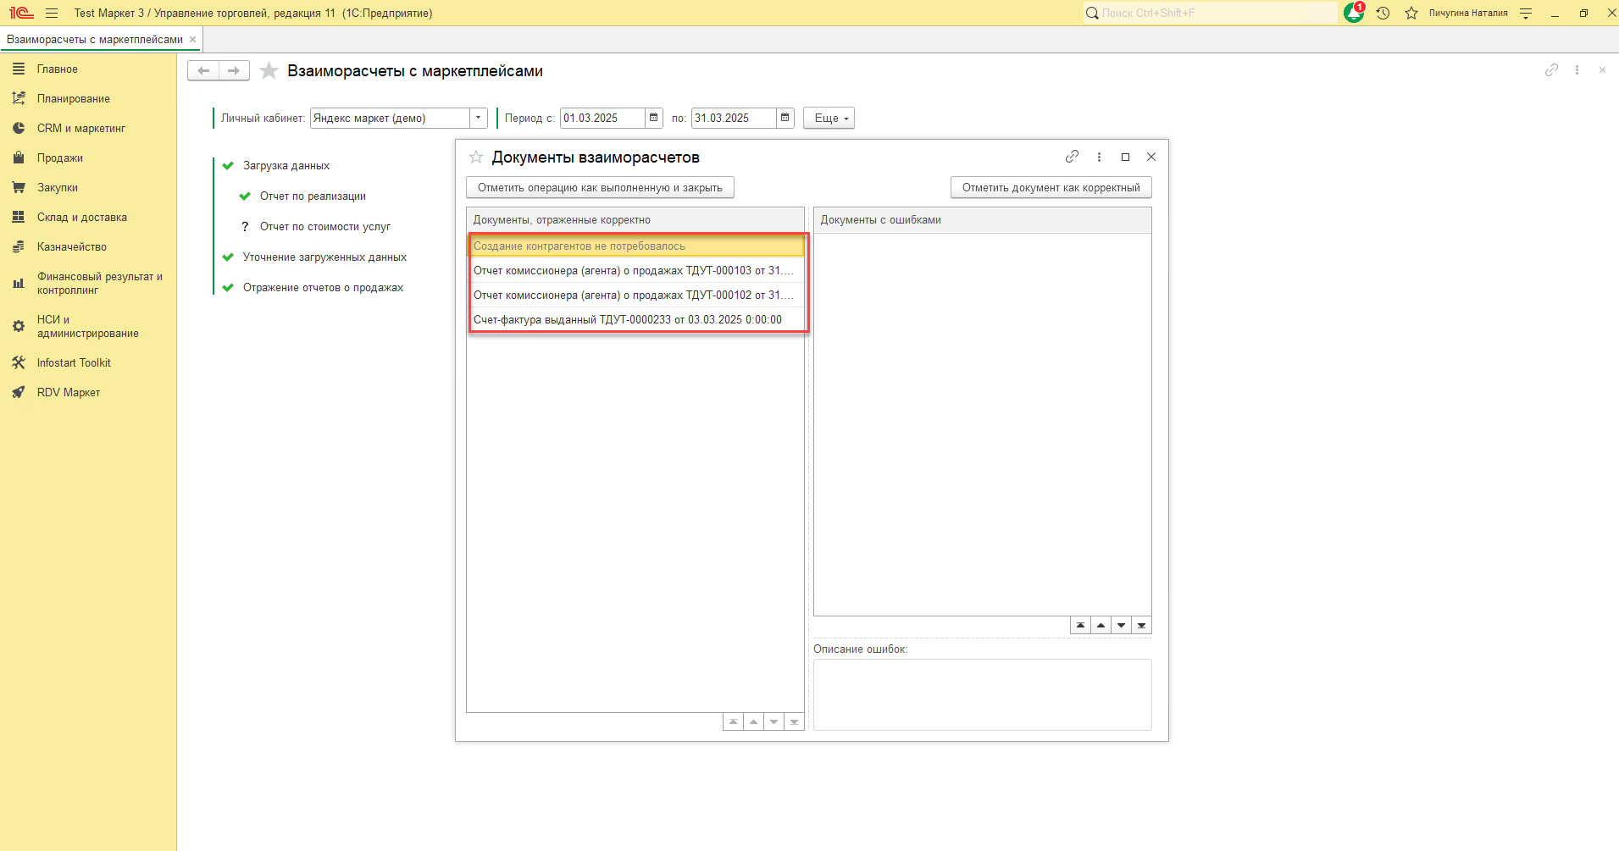Open the history clock icon

(1383, 14)
